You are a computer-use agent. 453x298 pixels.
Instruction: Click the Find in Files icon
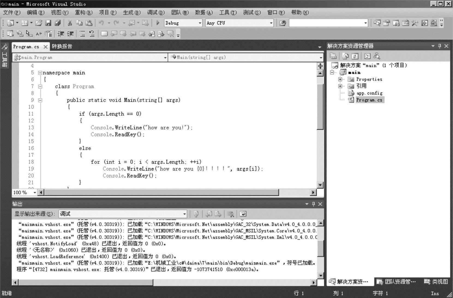click(283, 23)
